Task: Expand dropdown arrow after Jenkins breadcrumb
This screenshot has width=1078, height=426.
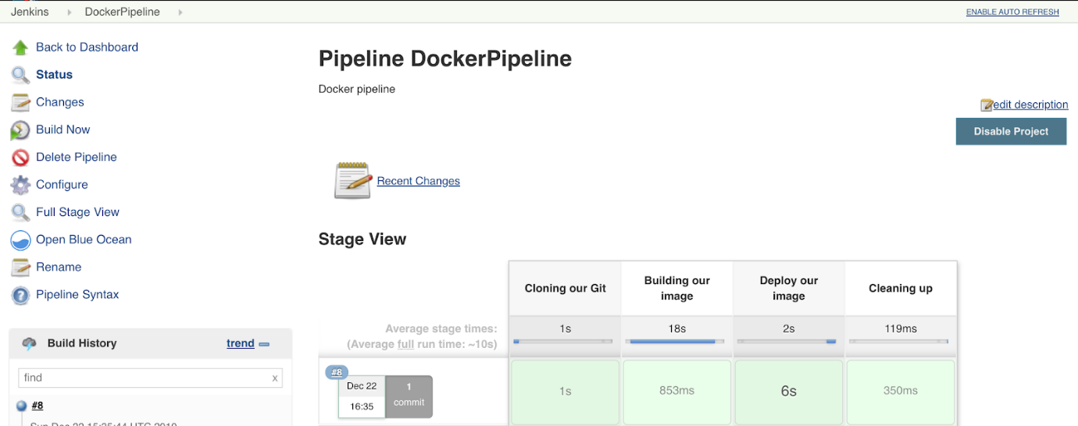Action: 68,12
